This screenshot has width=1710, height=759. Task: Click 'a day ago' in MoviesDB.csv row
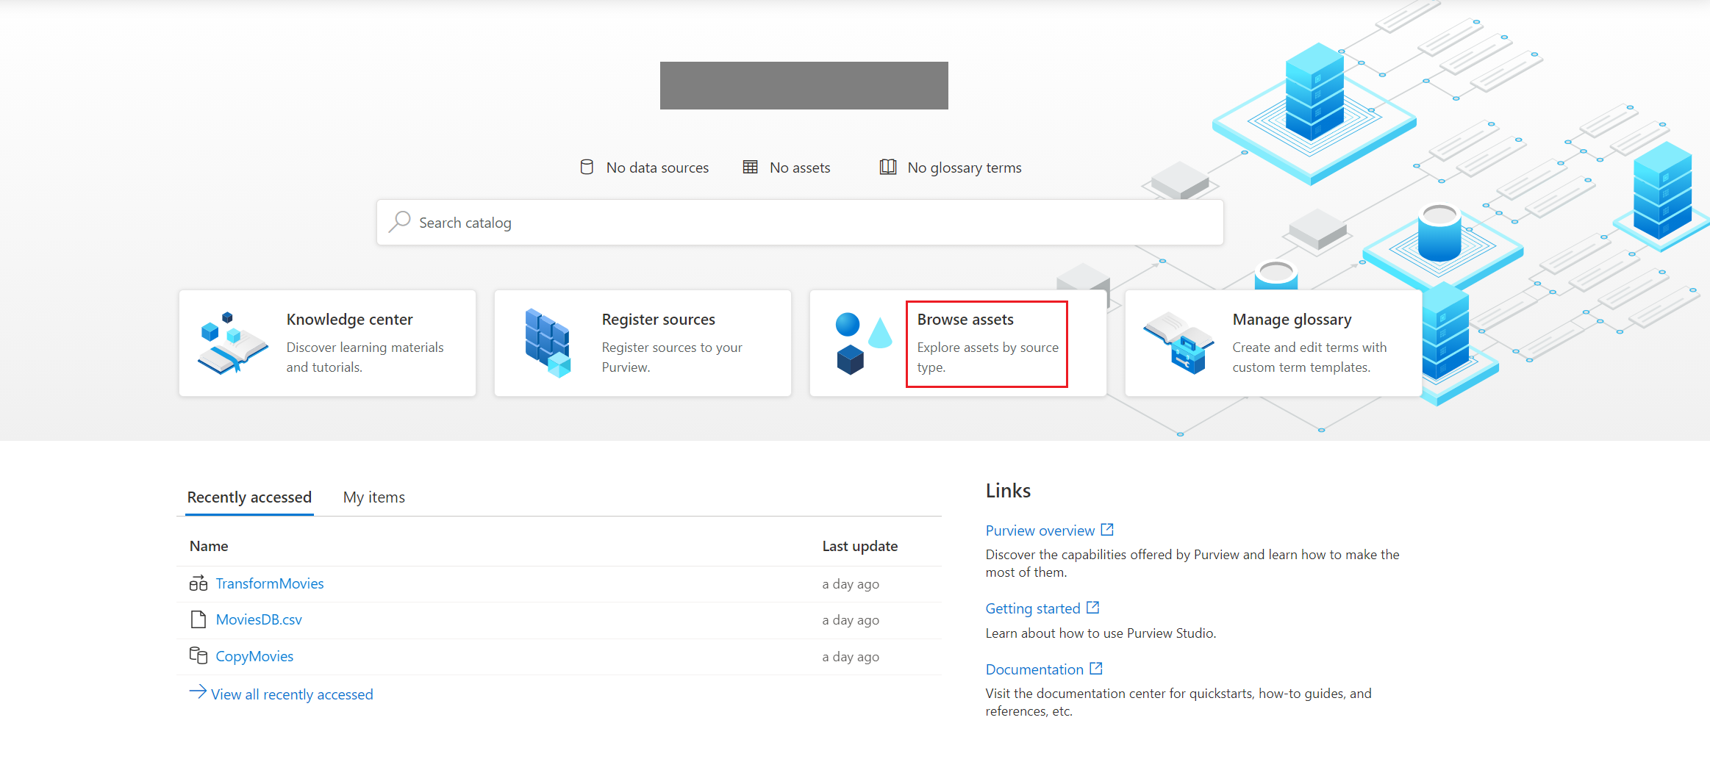[x=851, y=620]
